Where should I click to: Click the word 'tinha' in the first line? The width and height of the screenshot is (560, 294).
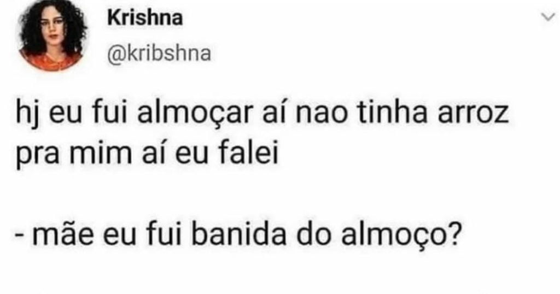393,114
